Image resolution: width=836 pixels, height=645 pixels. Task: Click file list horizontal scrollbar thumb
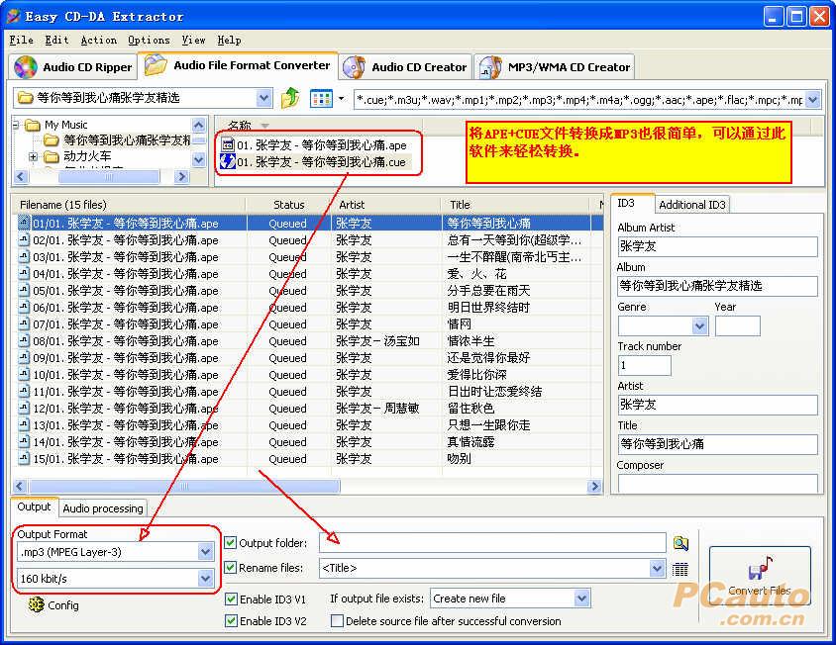(184, 486)
